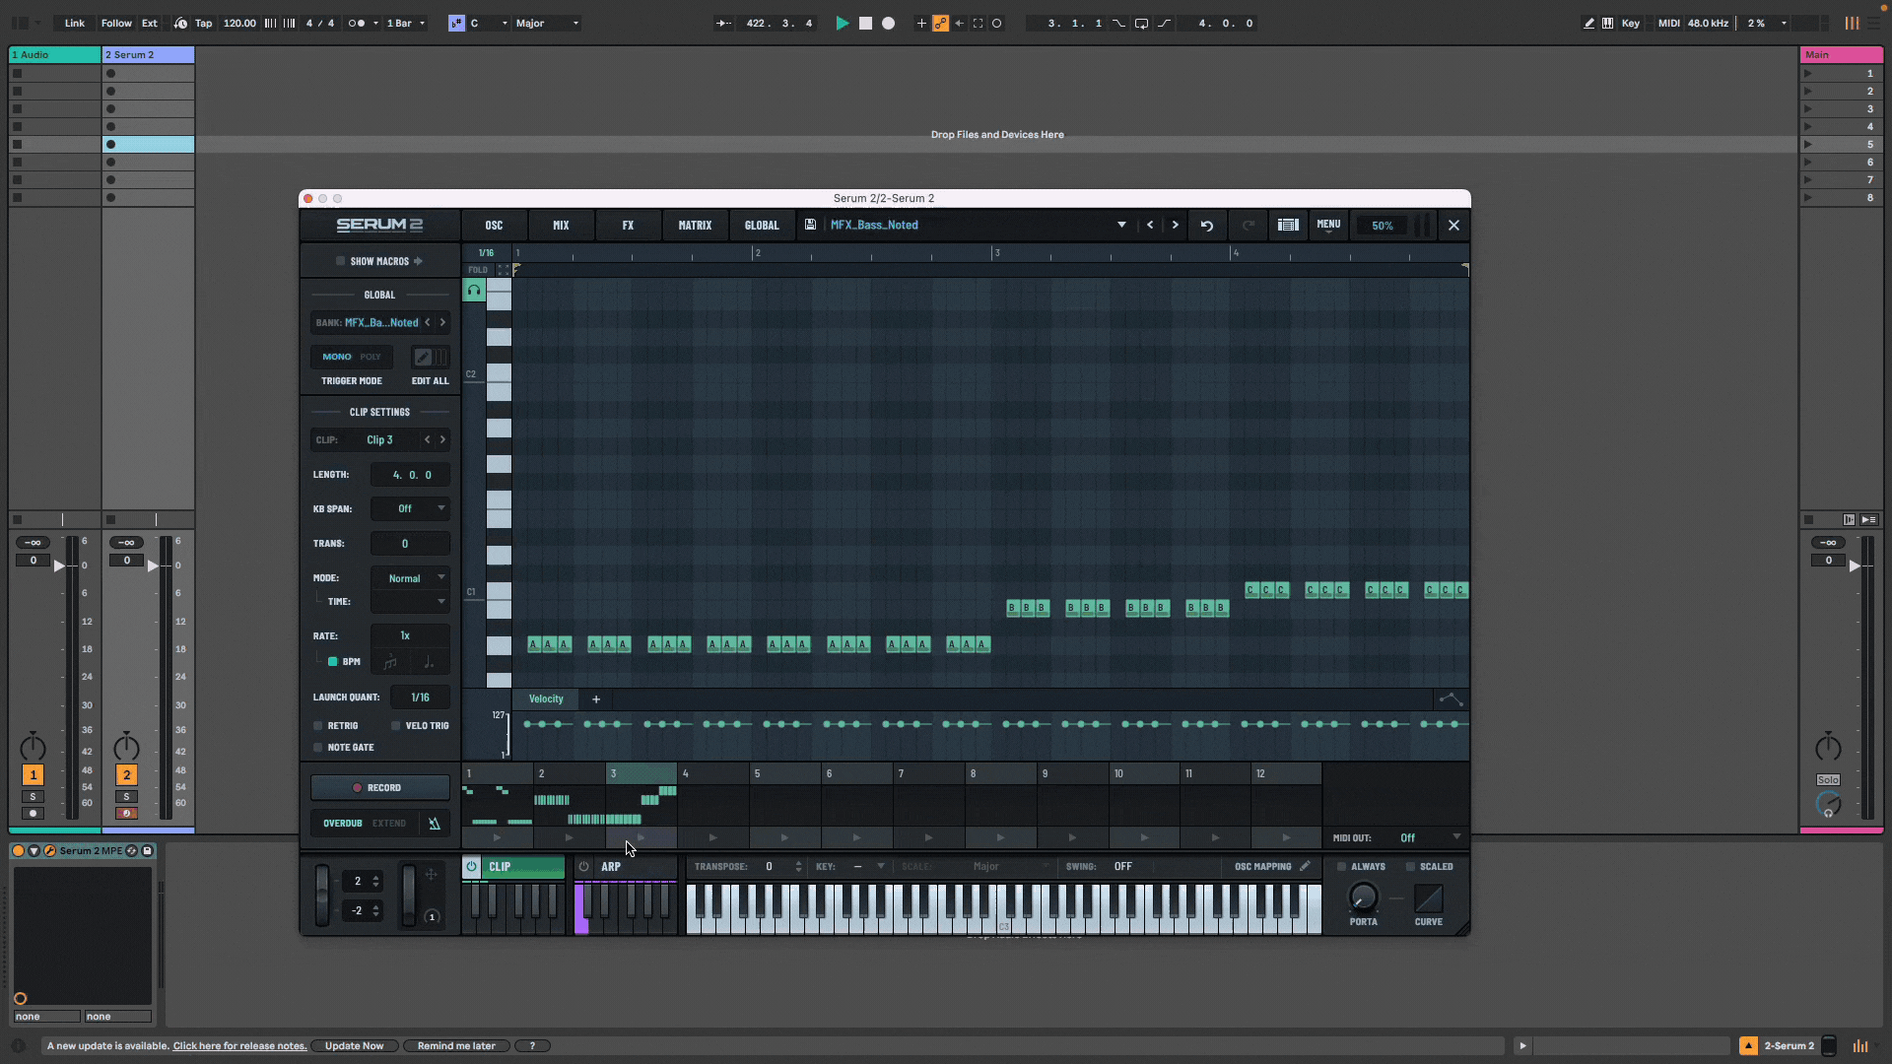Click the Tap tempo control in Ableton
The height and width of the screenshot is (1064, 1892).
[x=203, y=23]
